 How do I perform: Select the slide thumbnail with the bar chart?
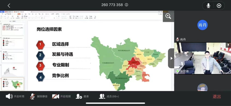(13, 70)
